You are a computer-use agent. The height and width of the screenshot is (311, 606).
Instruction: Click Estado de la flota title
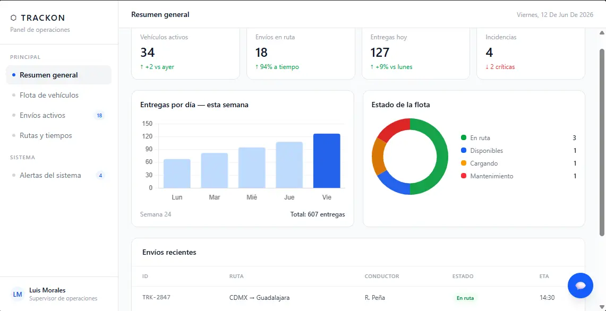pos(401,105)
